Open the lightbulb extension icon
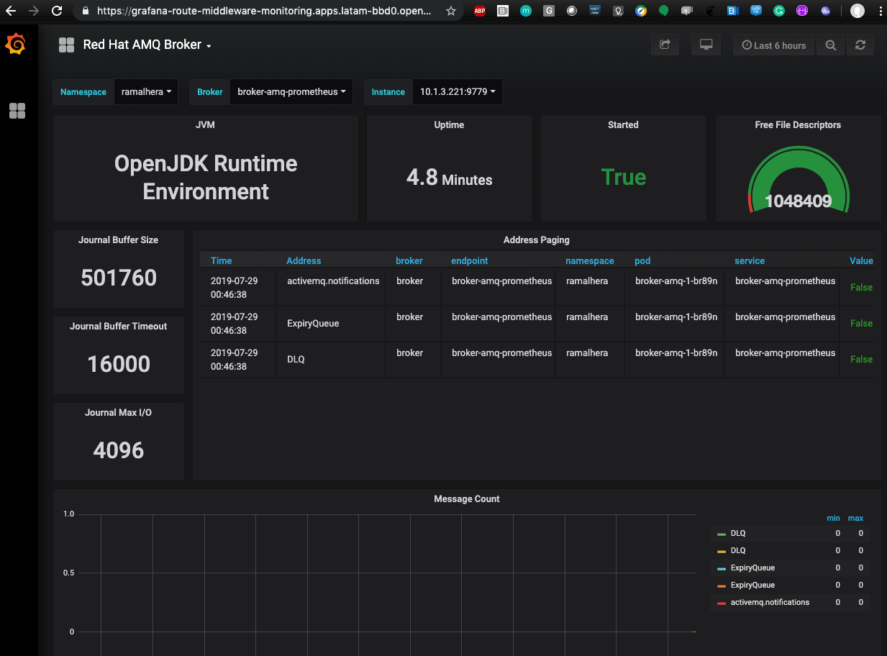The width and height of the screenshot is (887, 656). pos(618,11)
